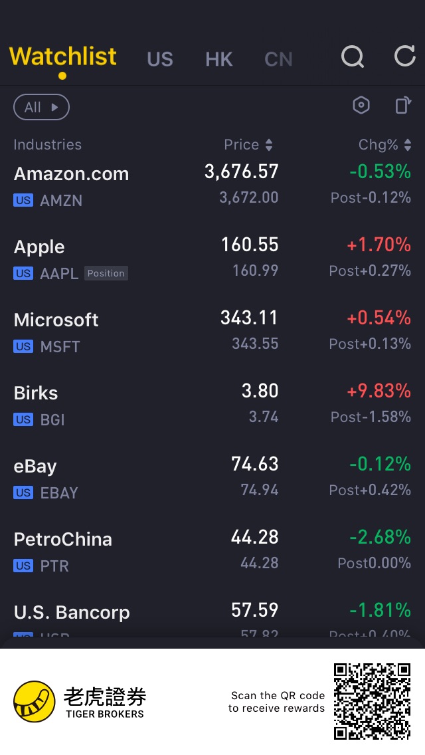The image size is (425, 755).
Task: Switch to the US tab
Action: [x=160, y=58]
